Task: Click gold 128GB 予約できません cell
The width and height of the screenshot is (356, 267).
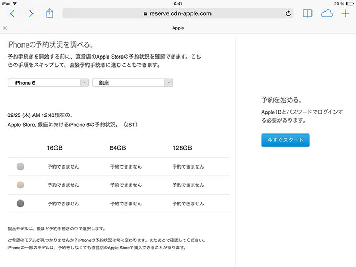Action: (188, 185)
